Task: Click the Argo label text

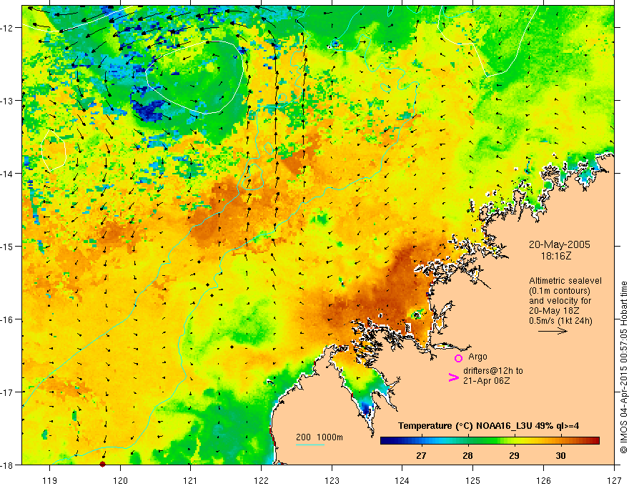Action: pos(477,357)
